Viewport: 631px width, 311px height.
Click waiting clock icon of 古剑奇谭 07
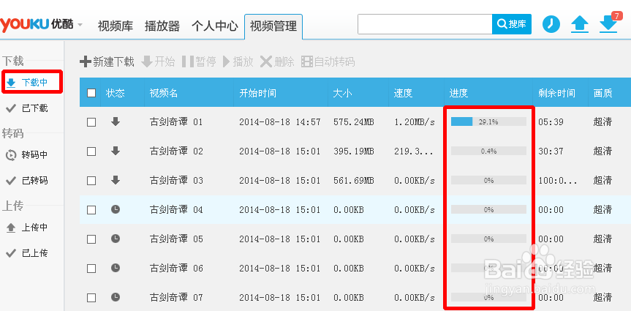point(116,297)
